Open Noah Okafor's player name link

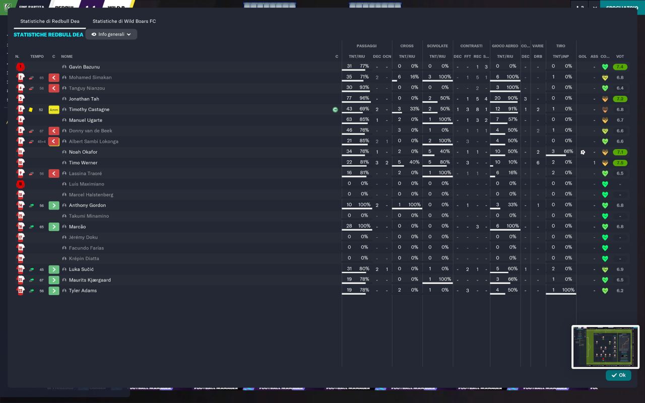tap(83, 152)
